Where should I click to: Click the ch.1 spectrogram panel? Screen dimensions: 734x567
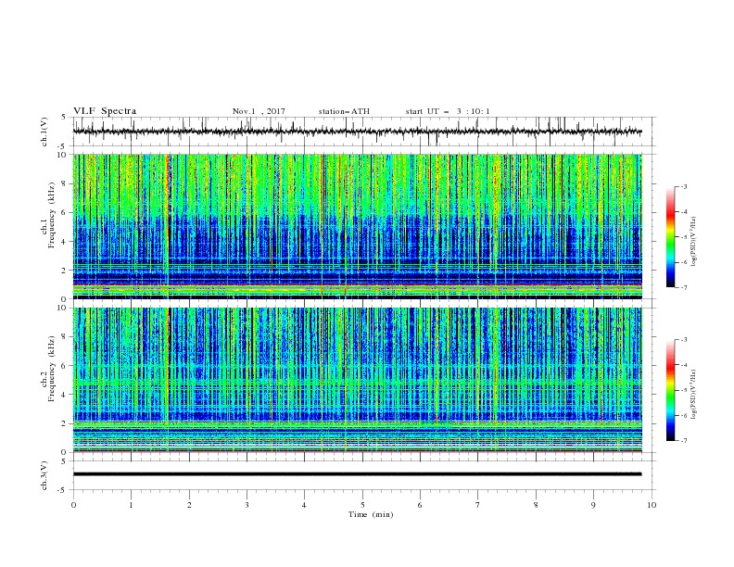tap(357, 226)
